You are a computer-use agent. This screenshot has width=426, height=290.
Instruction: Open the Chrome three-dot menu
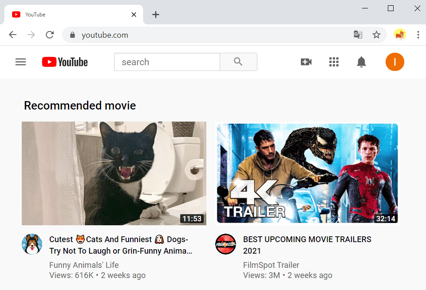coord(418,35)
